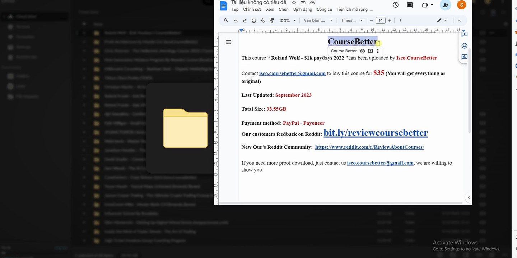Open the zoom 100% dropdown
This screenshot has width=517, height=258.
[x=287, y=20]
